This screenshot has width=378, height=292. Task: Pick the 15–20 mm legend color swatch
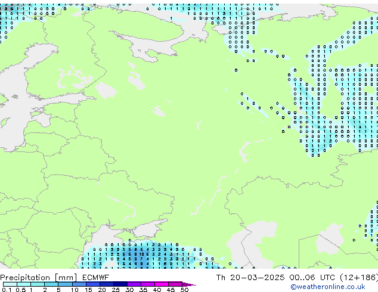click(92, 284)
